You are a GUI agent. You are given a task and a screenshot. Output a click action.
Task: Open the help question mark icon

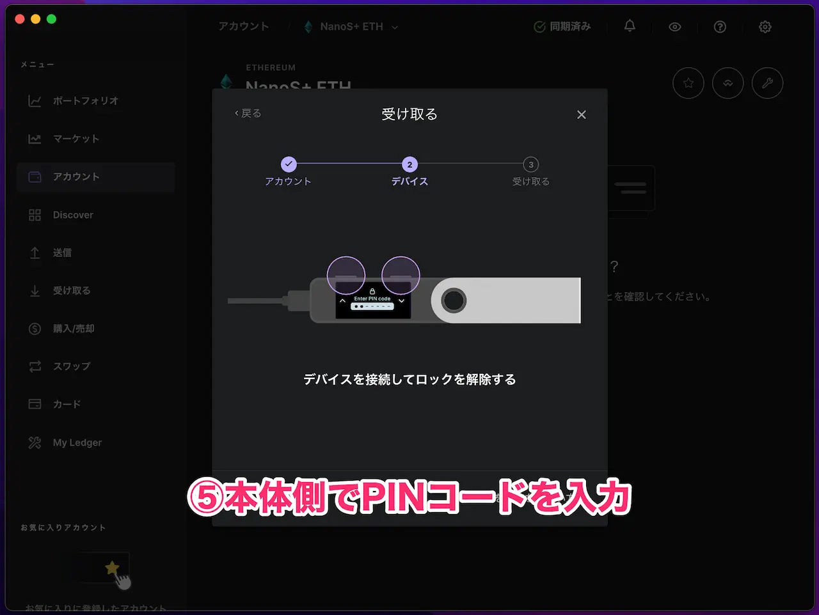click(x=720, y=27)
